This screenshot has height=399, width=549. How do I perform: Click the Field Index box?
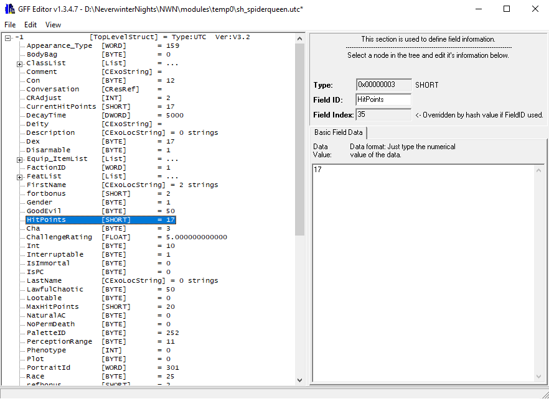coord(383,114)
